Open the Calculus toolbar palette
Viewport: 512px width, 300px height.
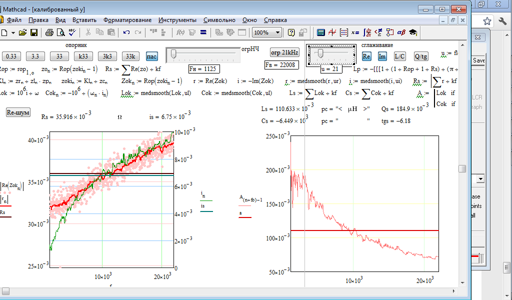[x=367, y=32]
